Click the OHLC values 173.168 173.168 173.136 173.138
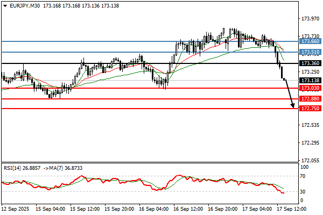The image size is (323, 215). (x=81, y=6)
